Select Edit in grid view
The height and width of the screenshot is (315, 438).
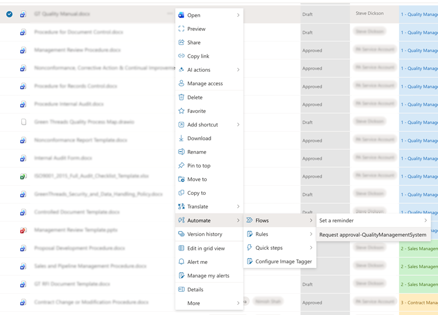tap(206, 248)
